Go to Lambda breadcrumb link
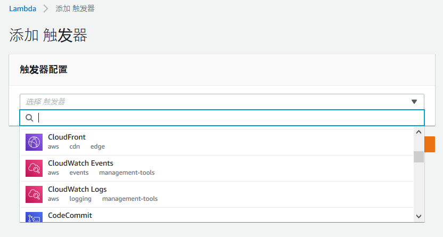Image resolution: width=443 pixels, height=237 pixels. pos(22,9)
